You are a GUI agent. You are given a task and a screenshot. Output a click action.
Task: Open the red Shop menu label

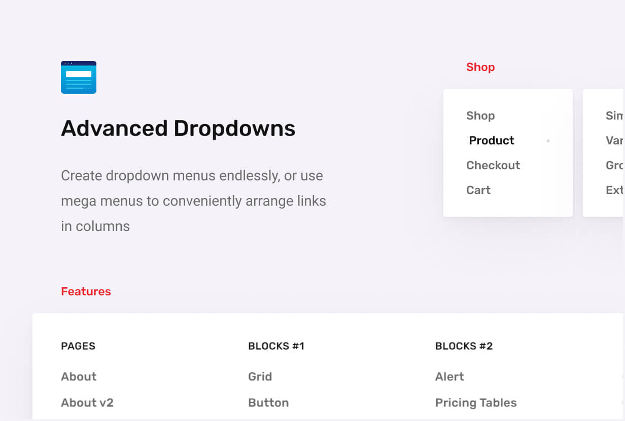click(480, 67)
